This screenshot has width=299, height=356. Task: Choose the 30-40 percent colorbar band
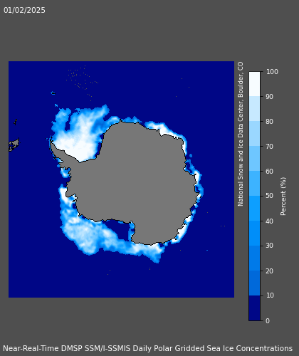[254, 234]
